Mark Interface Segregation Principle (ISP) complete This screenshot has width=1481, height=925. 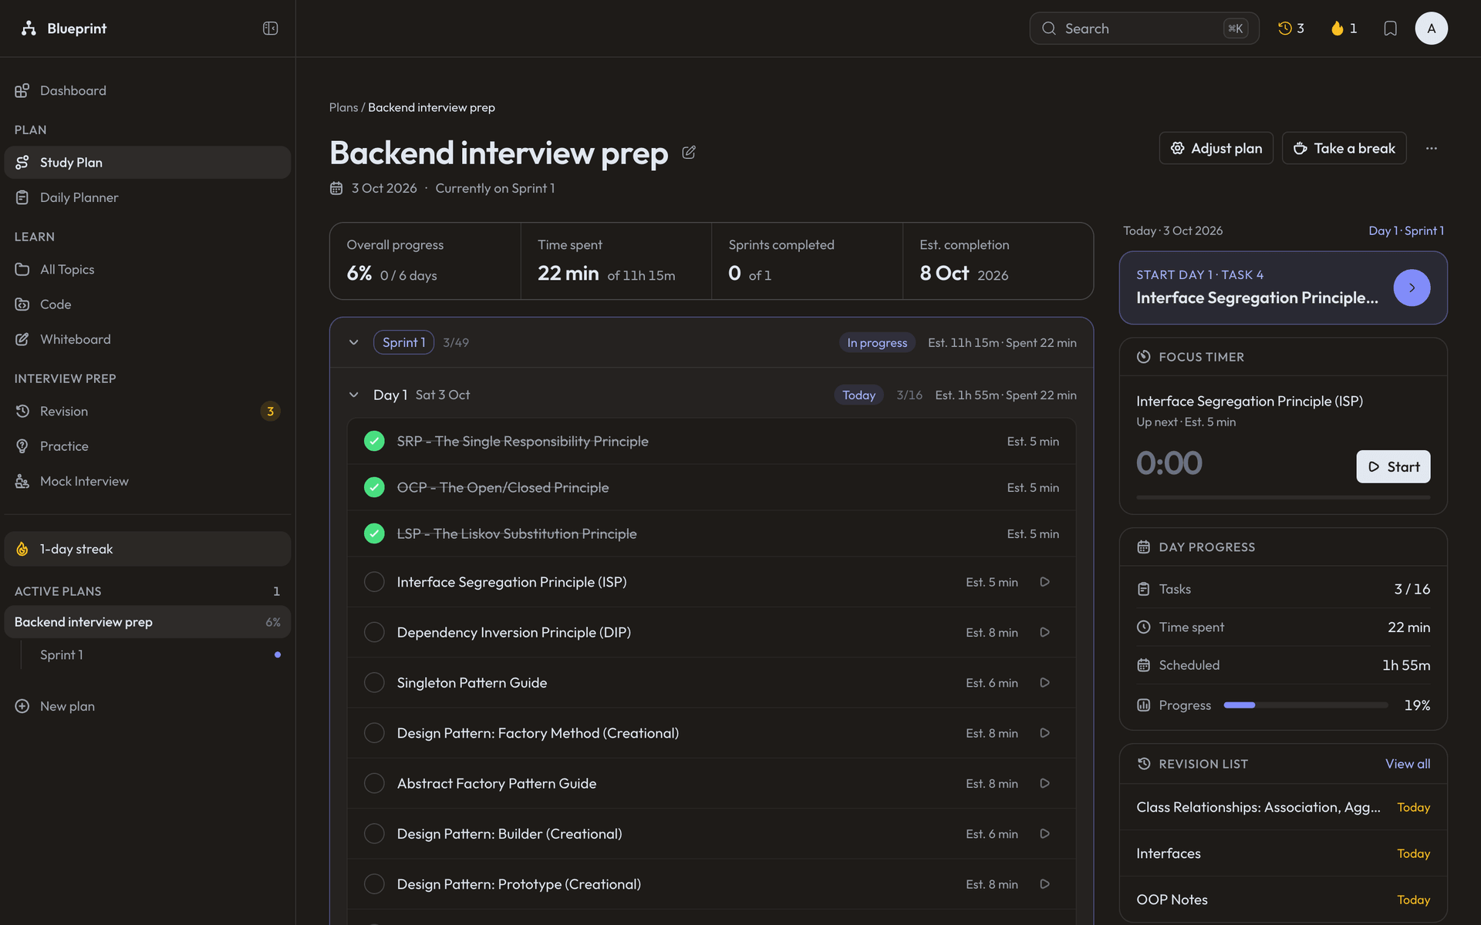tap(374, 582)
